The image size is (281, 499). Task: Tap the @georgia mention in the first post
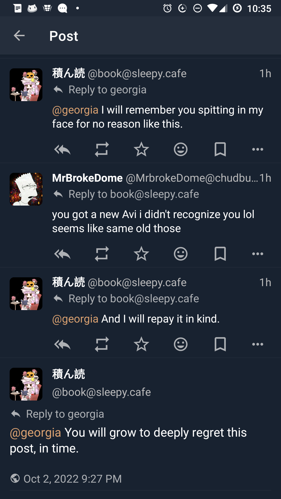[75, 110]
